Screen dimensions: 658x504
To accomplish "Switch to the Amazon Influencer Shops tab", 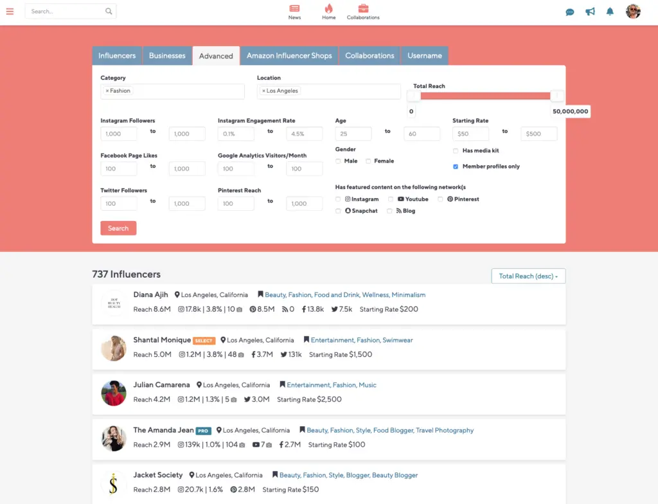I will pyautogui.click(x=289, y=56).
